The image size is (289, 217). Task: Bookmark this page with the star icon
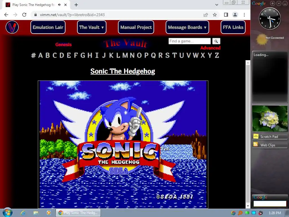click(x=215, y=15)
